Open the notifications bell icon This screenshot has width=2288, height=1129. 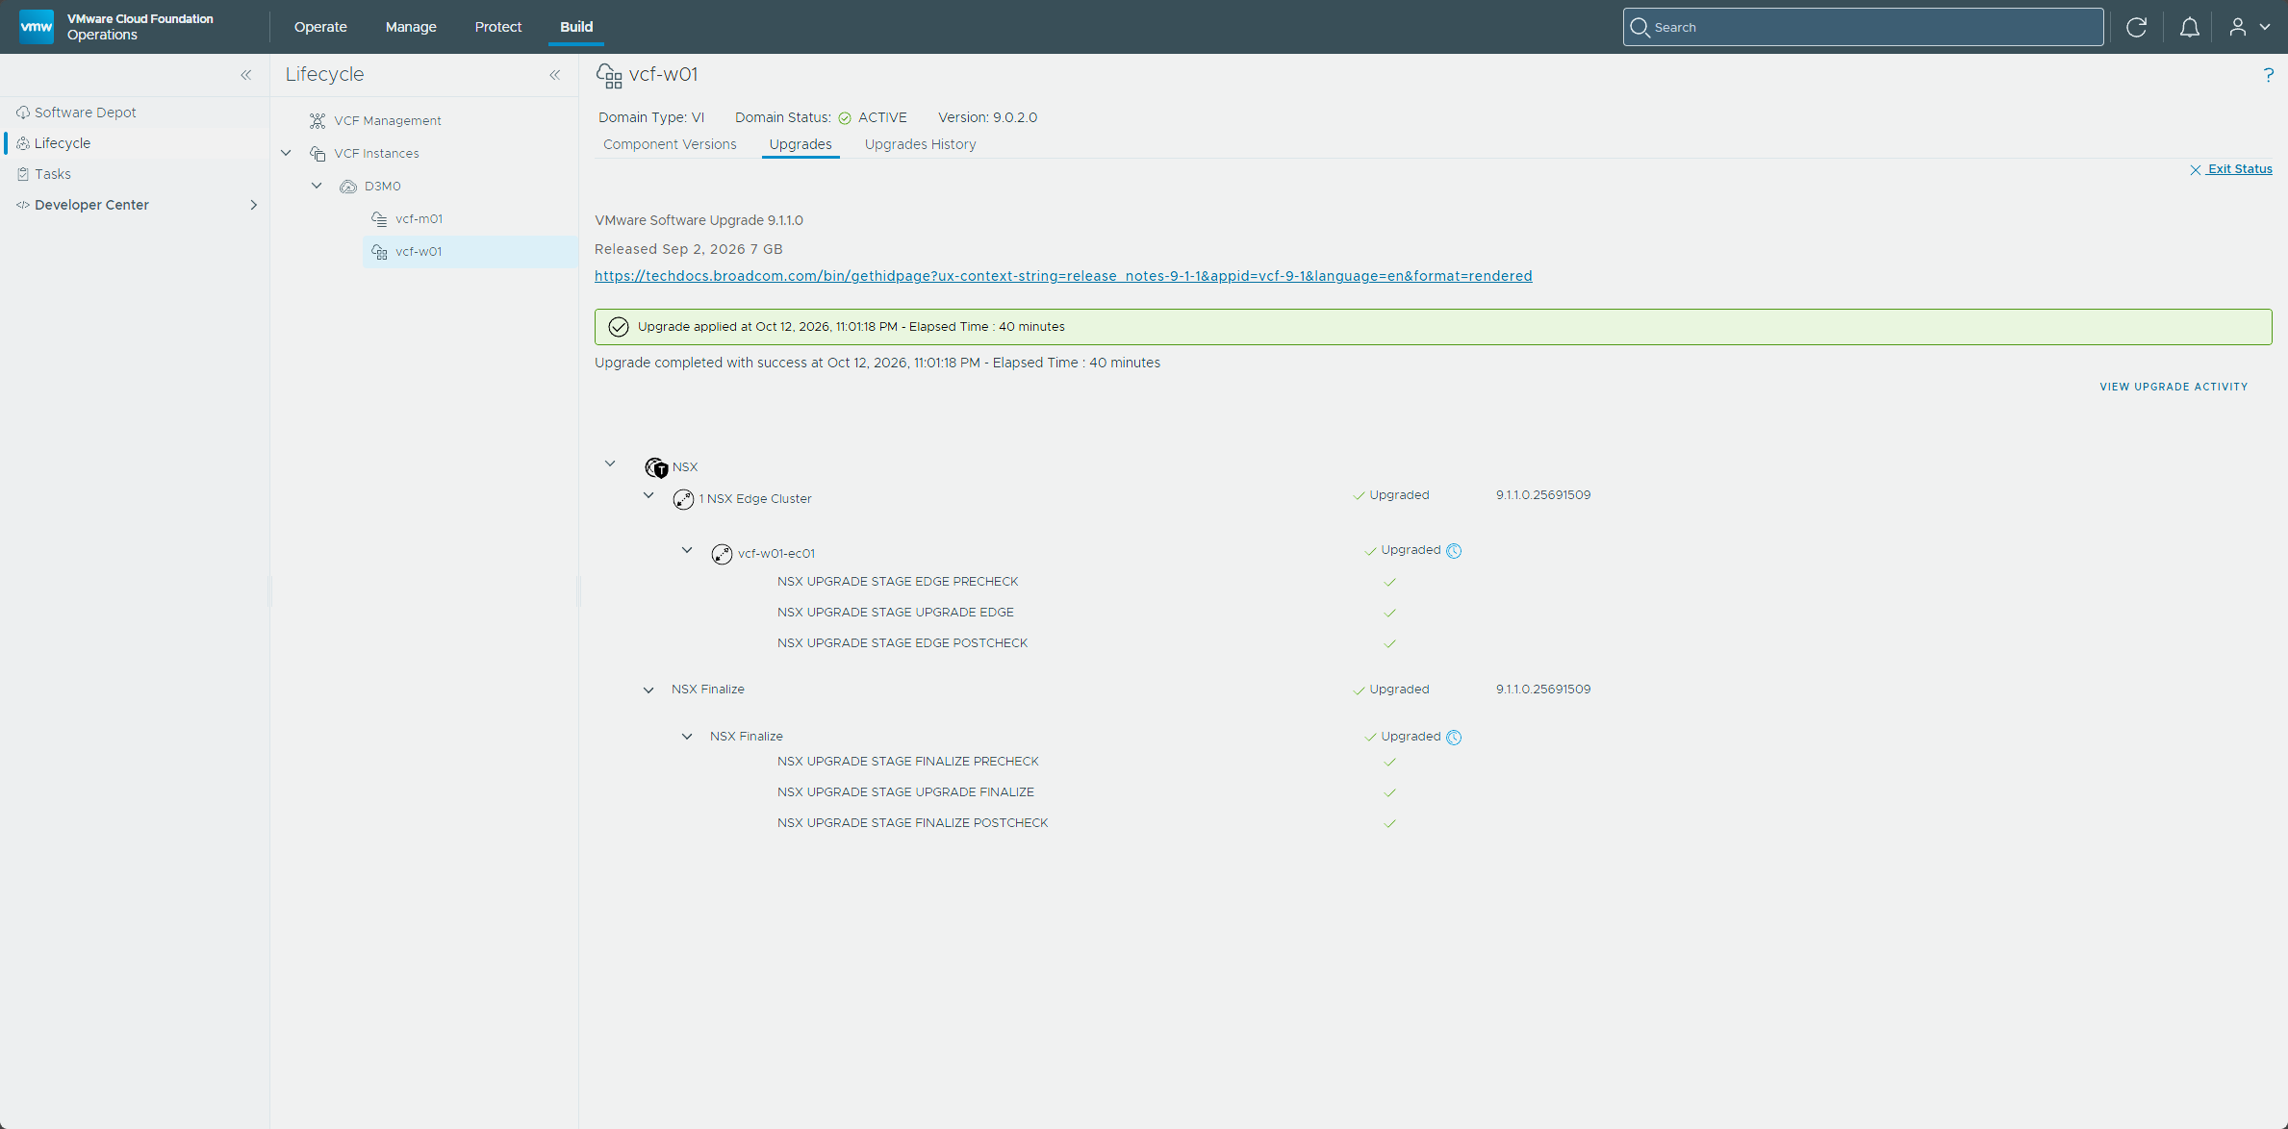point(2189,27)
